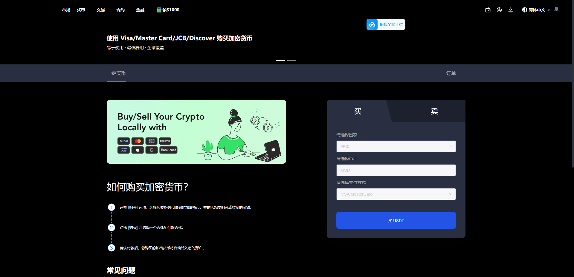Screen dimensions: 574x277
Task: Click the user account profile icon
Action: (x=499, y=10)
